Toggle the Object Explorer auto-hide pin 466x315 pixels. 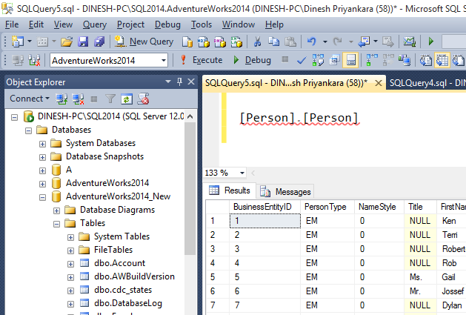[179, 82]
